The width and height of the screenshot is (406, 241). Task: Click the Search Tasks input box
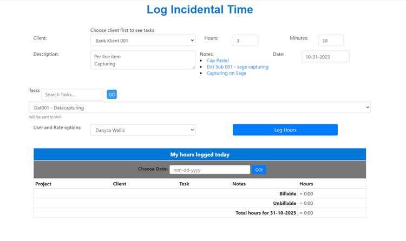[72, 95]
